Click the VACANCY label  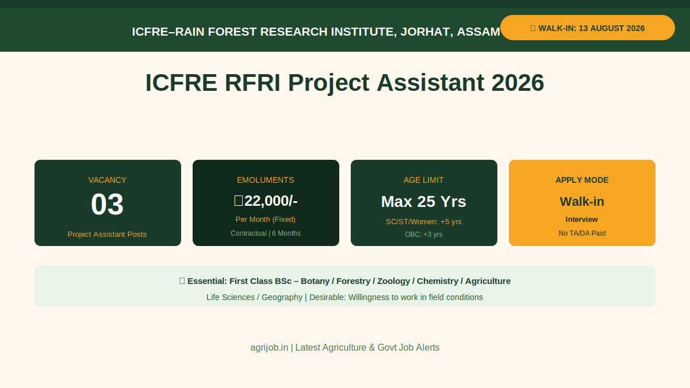(x=108, y=180)
